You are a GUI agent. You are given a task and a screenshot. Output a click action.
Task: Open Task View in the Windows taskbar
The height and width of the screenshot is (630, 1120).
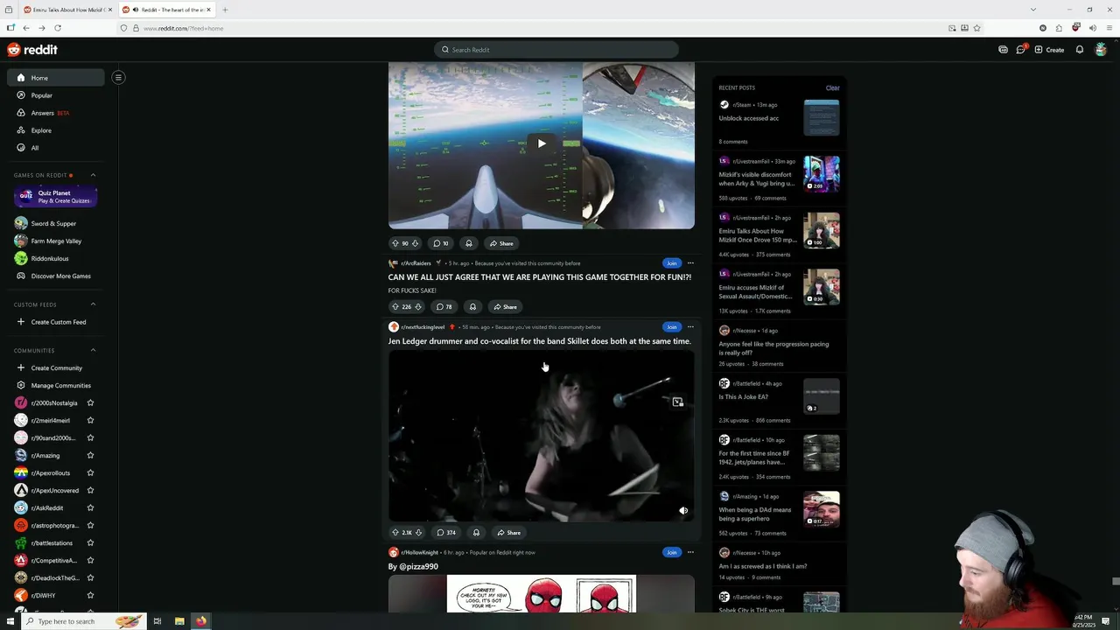click(x=157, y=621)
